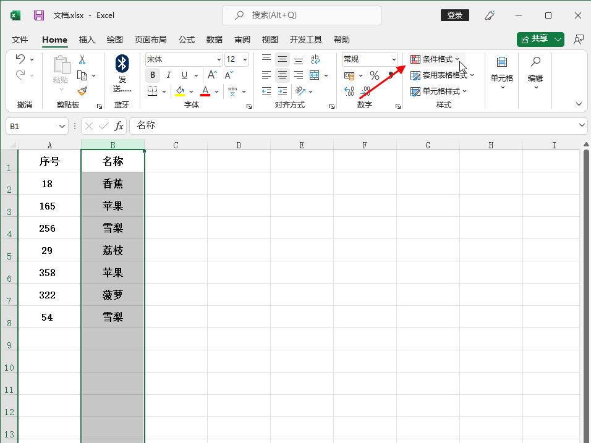Click the insert function fx icon
Image resolution: width=591 pixels, height=443 pixels.
pyautogui.click(x=119, y=126)
